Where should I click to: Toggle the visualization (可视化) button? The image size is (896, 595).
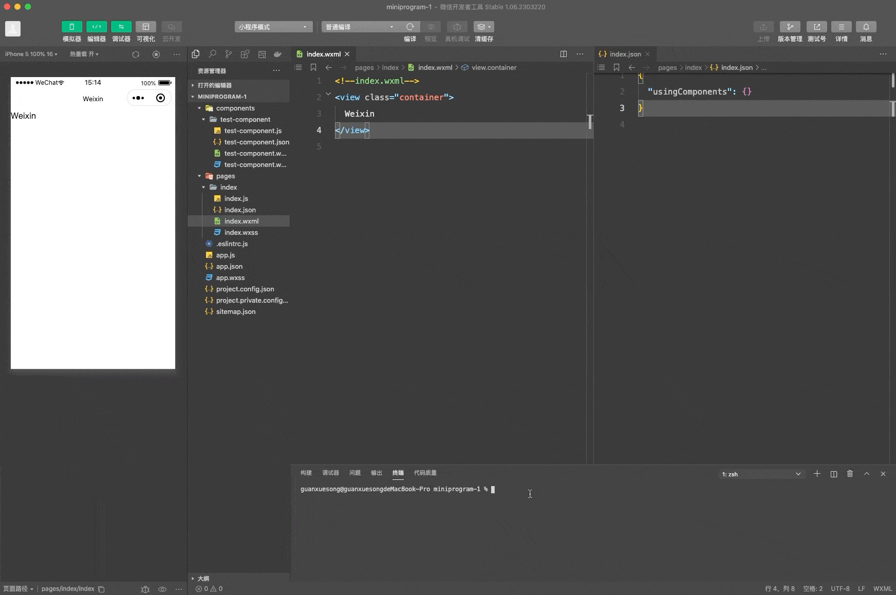coord(146,27)
